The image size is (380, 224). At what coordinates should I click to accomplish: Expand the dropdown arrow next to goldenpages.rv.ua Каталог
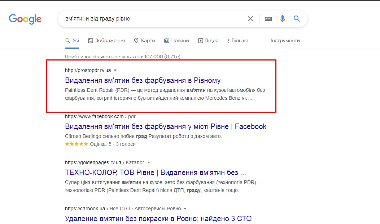pyautogui.click(x=149, y=162)
